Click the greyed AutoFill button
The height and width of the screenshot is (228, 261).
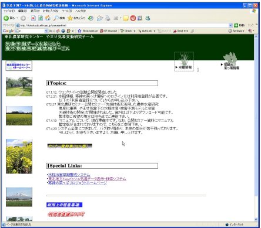click(164, 31)
